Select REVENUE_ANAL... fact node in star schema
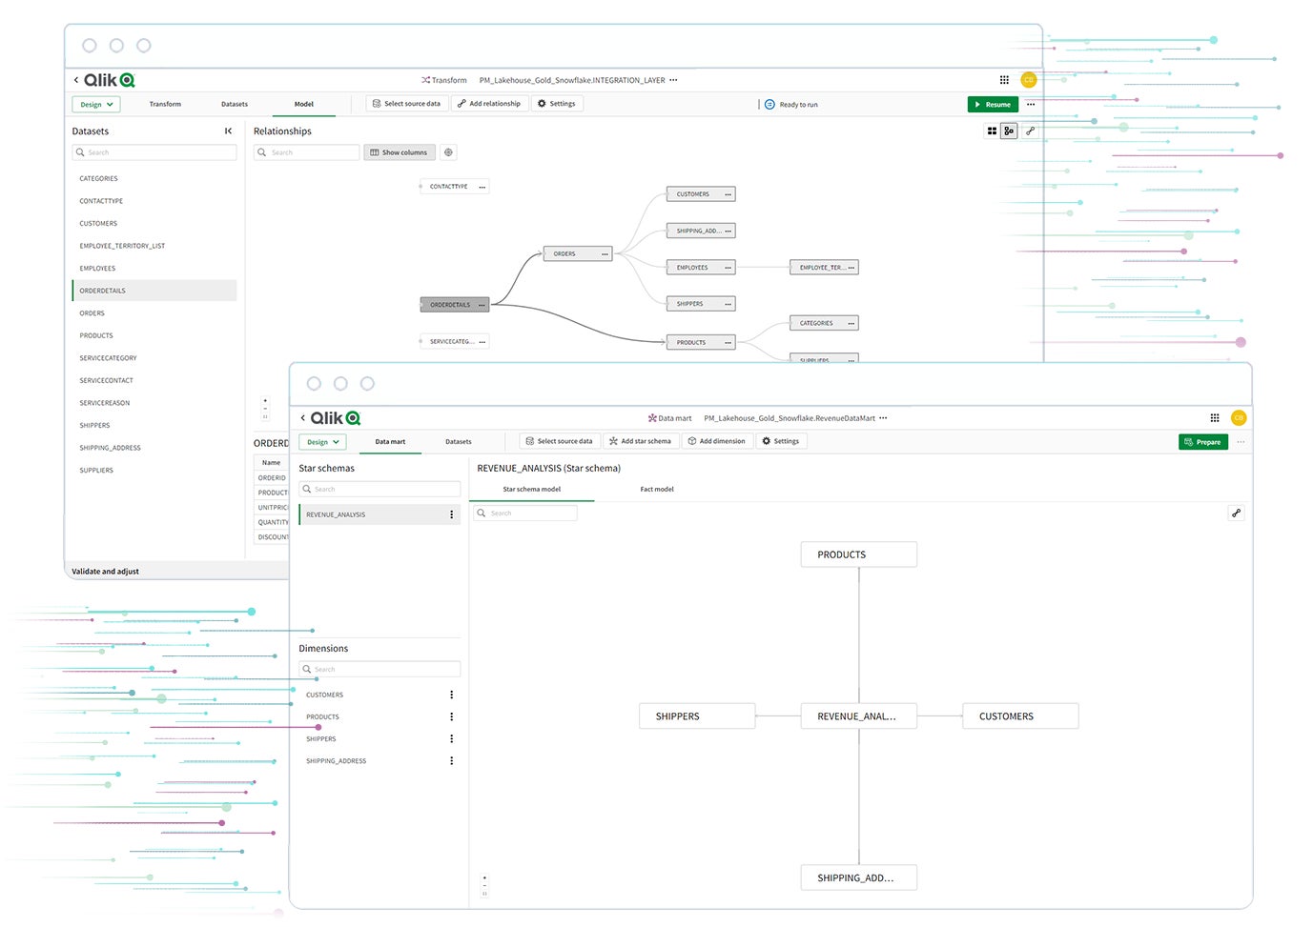Image resolution: width=1313 pixels, height=927 pixels. tap(858, 716)
